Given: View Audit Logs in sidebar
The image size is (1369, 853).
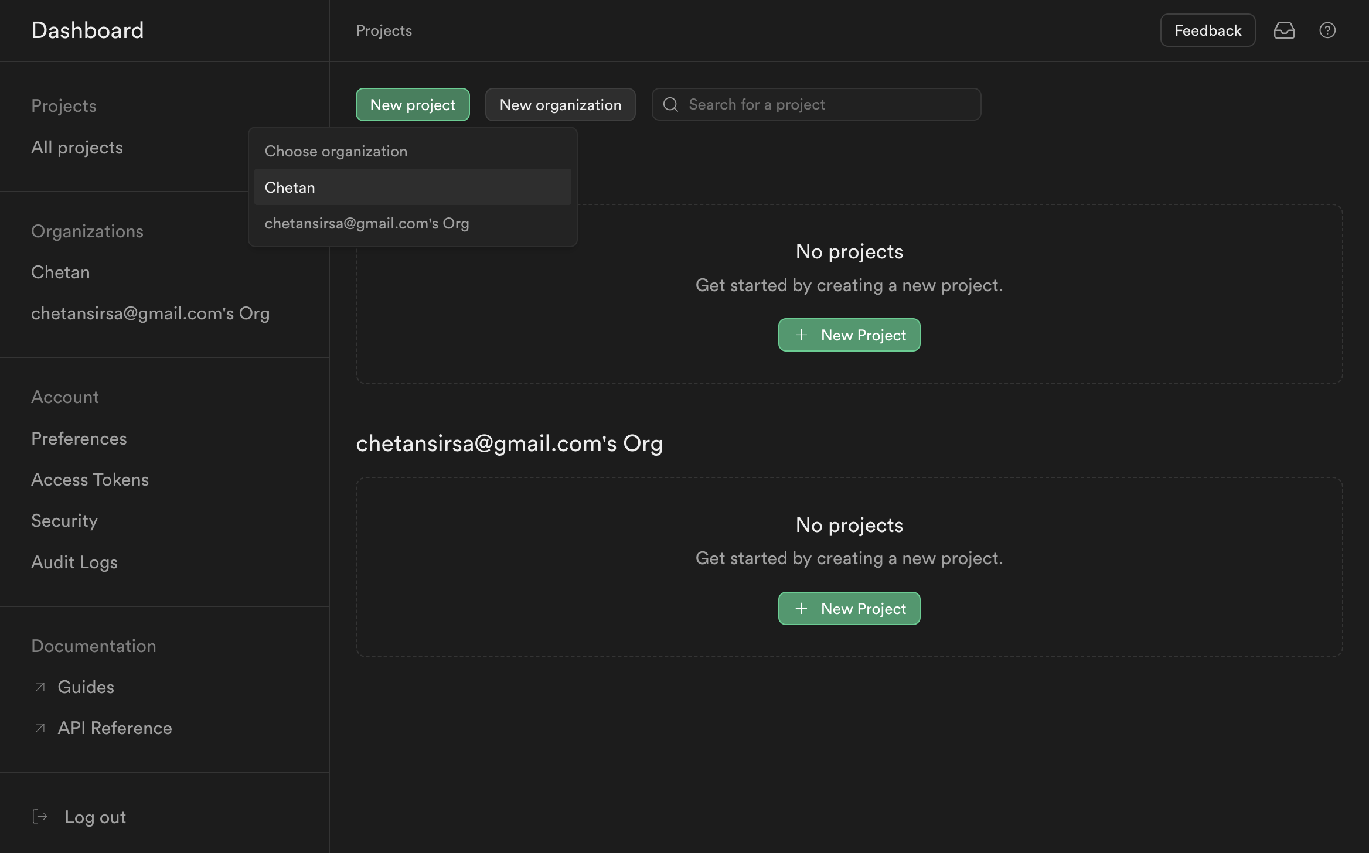Looking at the screenshot, I should 74,562.
